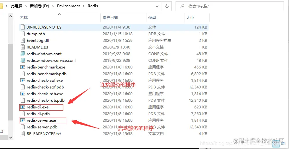
Task: Select redis-server.pdb file name
Action: coord(42,127)
